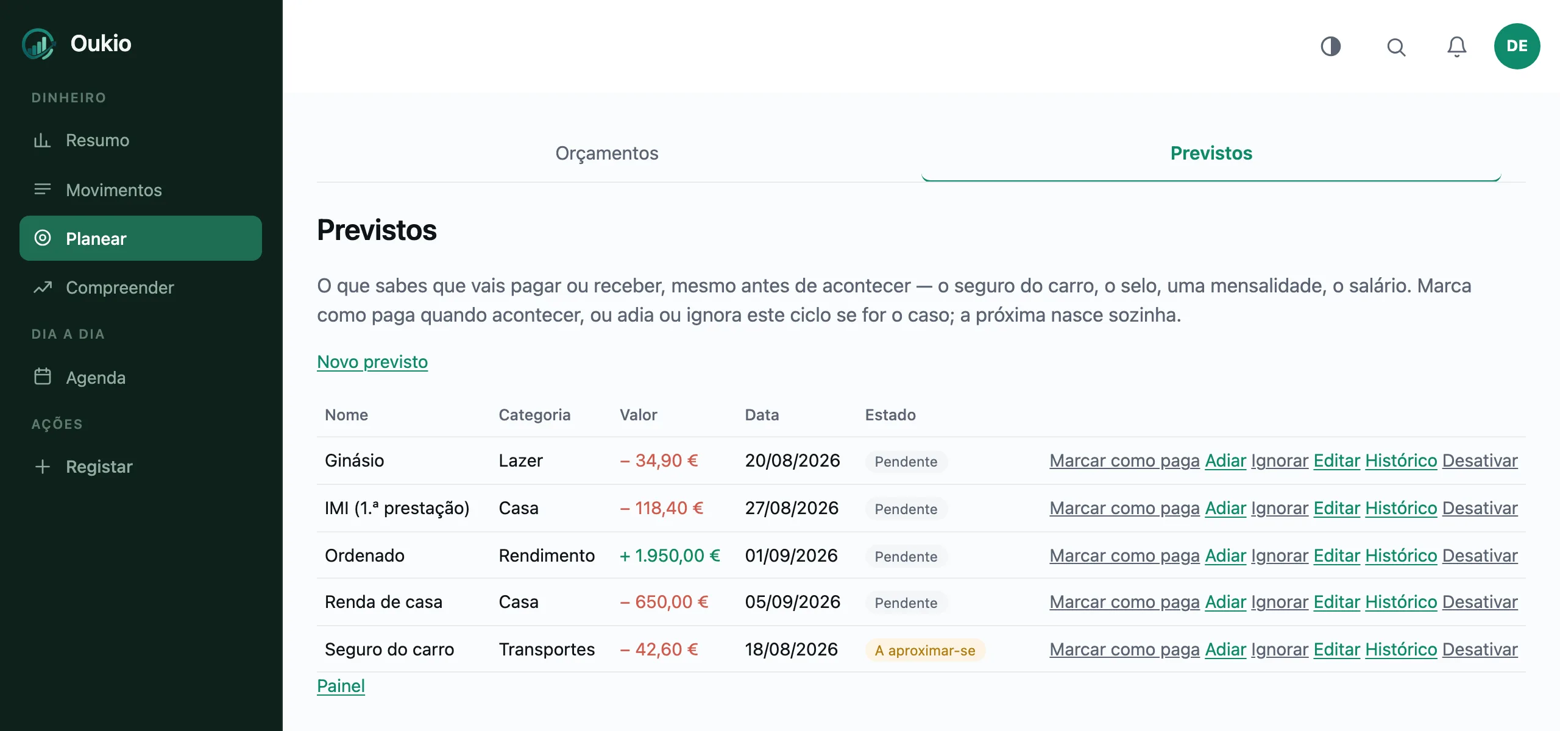The height and width of the screenshot is (731, 1560).
Task: Open Histórico for Renda de casa
Action: point(1401,602)
